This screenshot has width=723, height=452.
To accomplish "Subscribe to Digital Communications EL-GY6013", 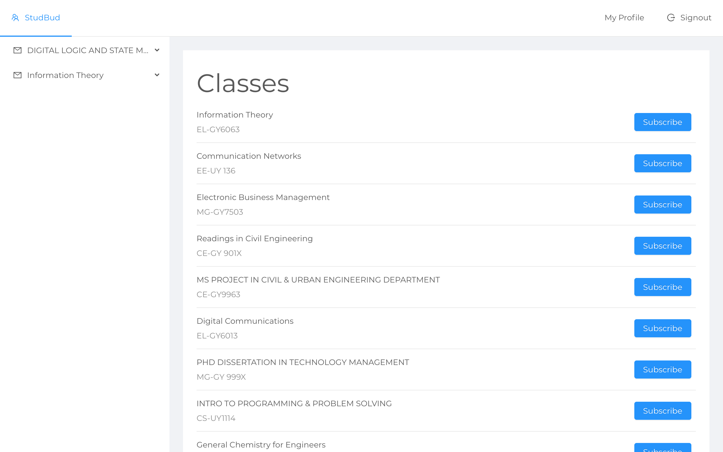I will click(662, 328).
